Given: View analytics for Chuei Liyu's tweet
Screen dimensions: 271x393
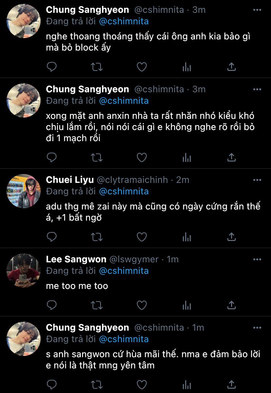Looking at the screenshot, I should [187, 237].
